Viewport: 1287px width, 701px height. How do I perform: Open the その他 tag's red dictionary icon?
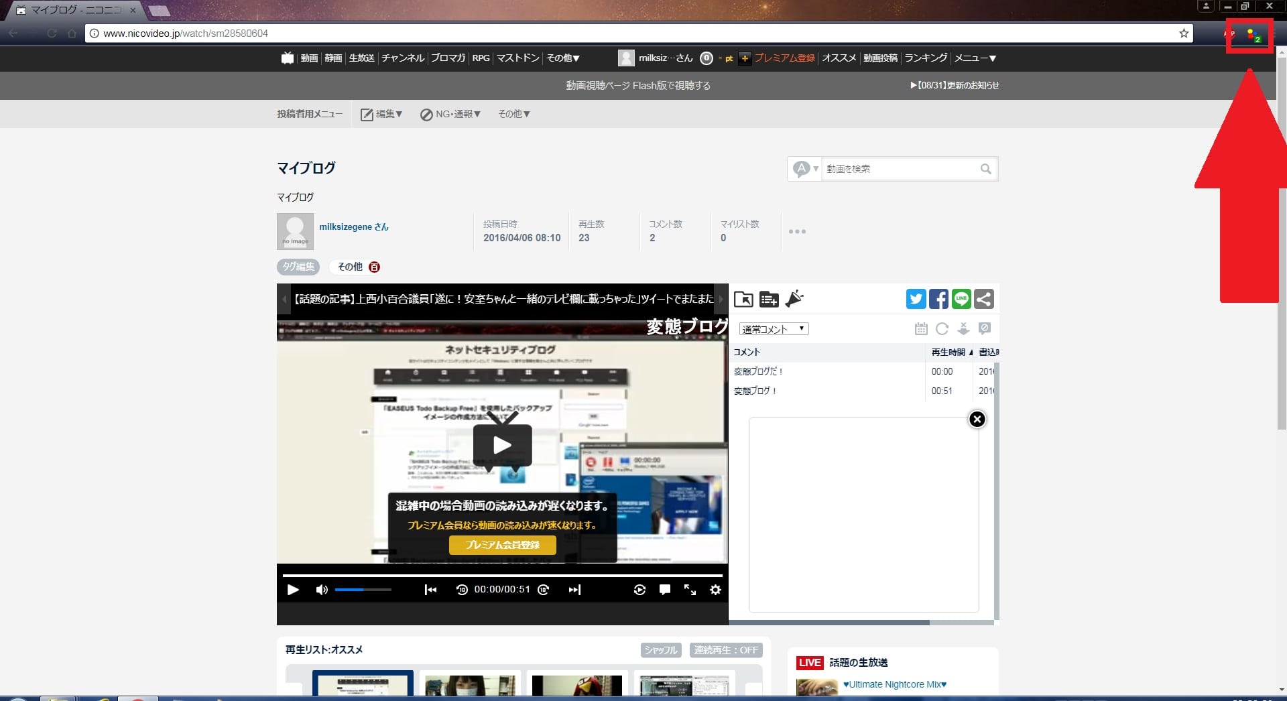click(x=375, y=267)
